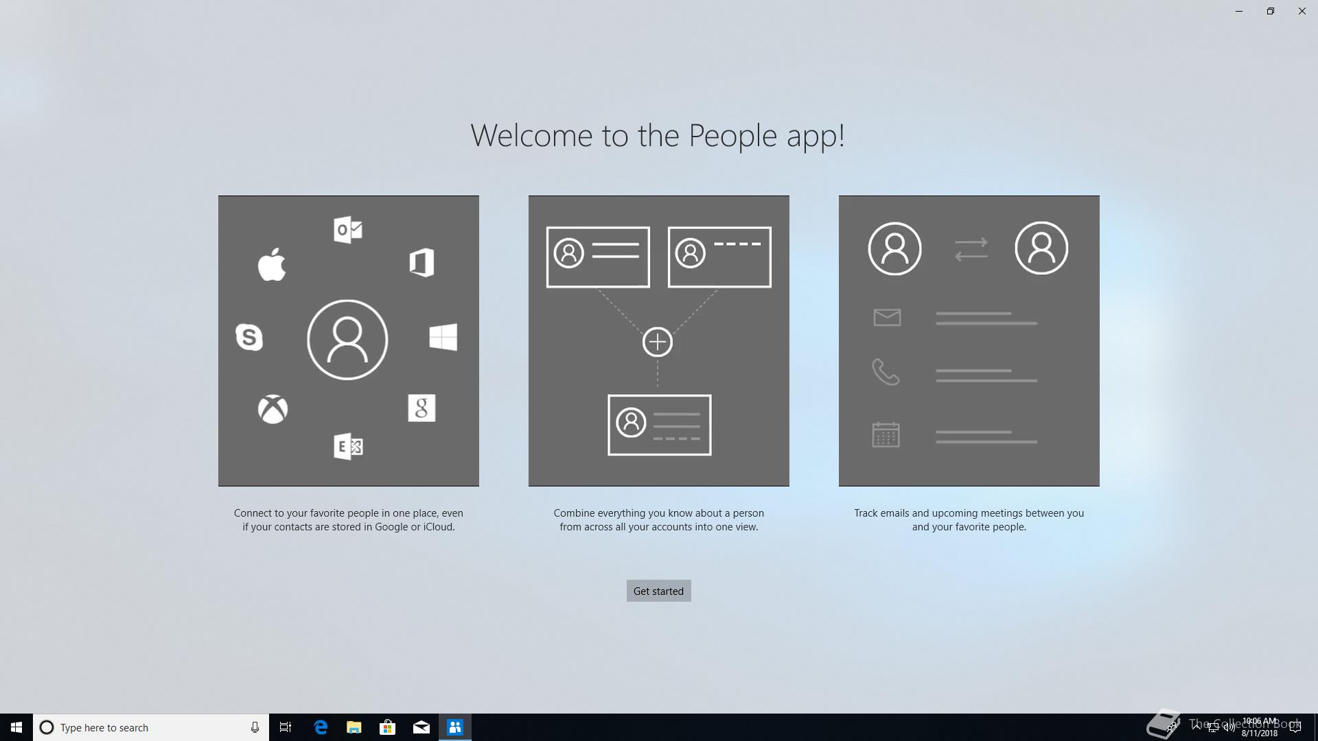Click the Get started button
Screen dimensions: 1318x741
coord(658,591)
